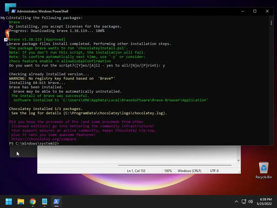Click the 'Progress: Downloading brave' line
The width and height of the screenshot is (277, 208).
coord(57,31)
